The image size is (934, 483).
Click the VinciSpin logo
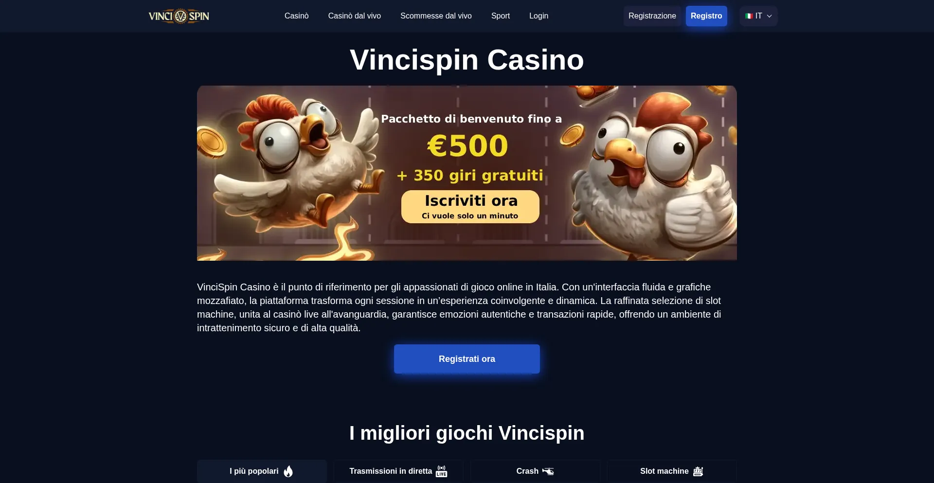pyautogui.click(x=179, y=16)
